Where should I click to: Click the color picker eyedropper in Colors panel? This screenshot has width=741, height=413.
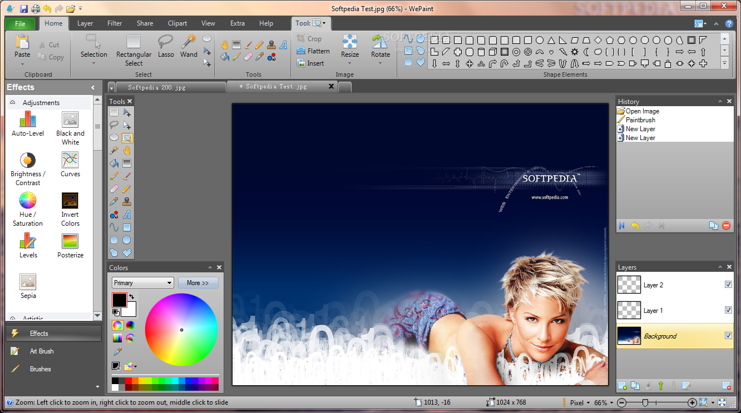(x=117, y=351)
